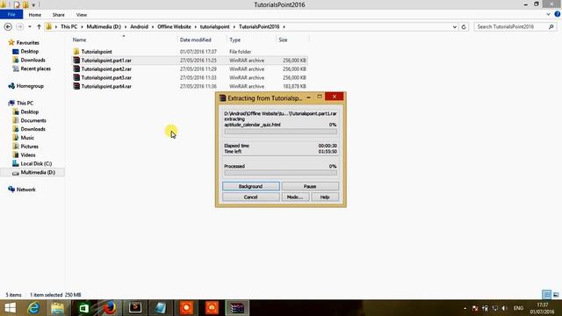
Task: Select the Tutorialspoint.part2.rar archive icon
Action: coord(76,68)
